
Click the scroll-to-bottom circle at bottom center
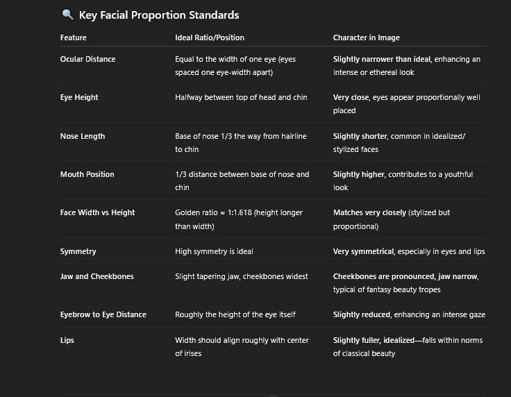coord(273,396)
